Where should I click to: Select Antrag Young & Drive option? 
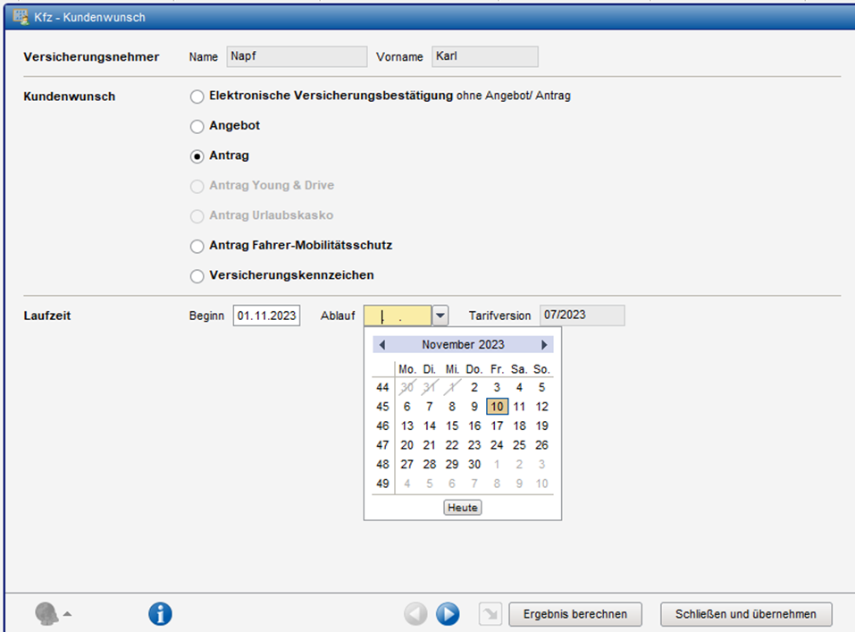click(x=197, y=187)
